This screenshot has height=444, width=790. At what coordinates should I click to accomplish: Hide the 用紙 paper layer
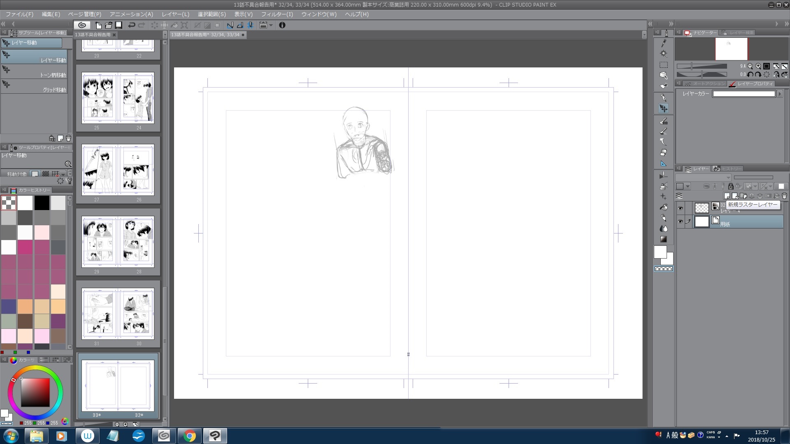pyautogui.click(x=680, y=222)
